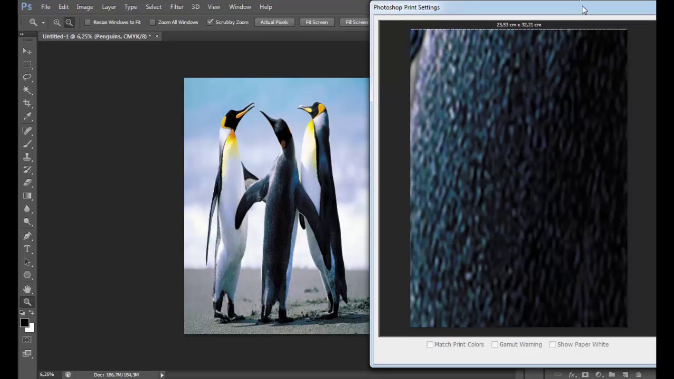
Task: Change screen mode from toolbox
Action: 27,354
